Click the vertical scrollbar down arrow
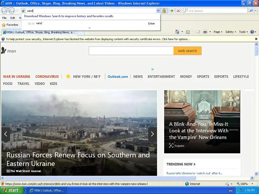 pyautogui.click(x=256, y=174)
